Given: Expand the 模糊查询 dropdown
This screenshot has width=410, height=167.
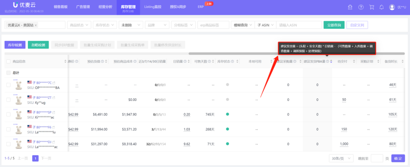Looking at the screenshot, I should 243,25.
